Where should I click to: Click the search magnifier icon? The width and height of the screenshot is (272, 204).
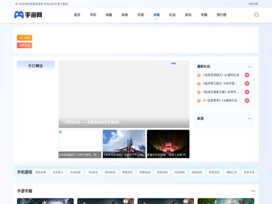257,15
